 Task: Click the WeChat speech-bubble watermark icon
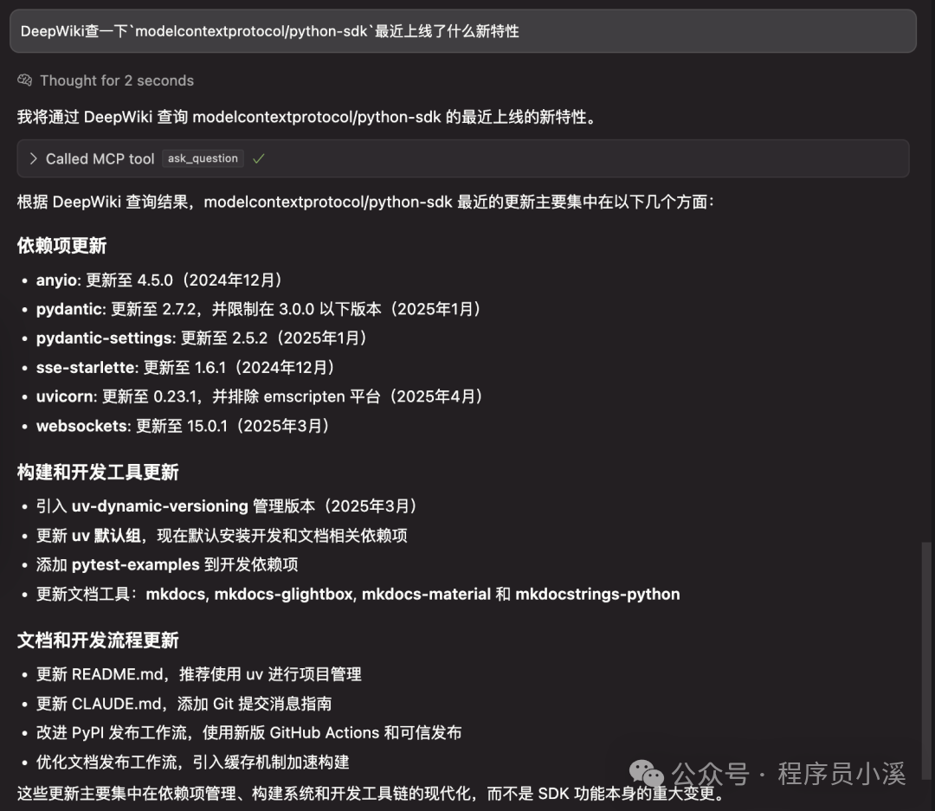point(644,775)
